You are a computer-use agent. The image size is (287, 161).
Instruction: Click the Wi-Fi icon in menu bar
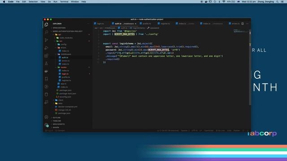224,2
